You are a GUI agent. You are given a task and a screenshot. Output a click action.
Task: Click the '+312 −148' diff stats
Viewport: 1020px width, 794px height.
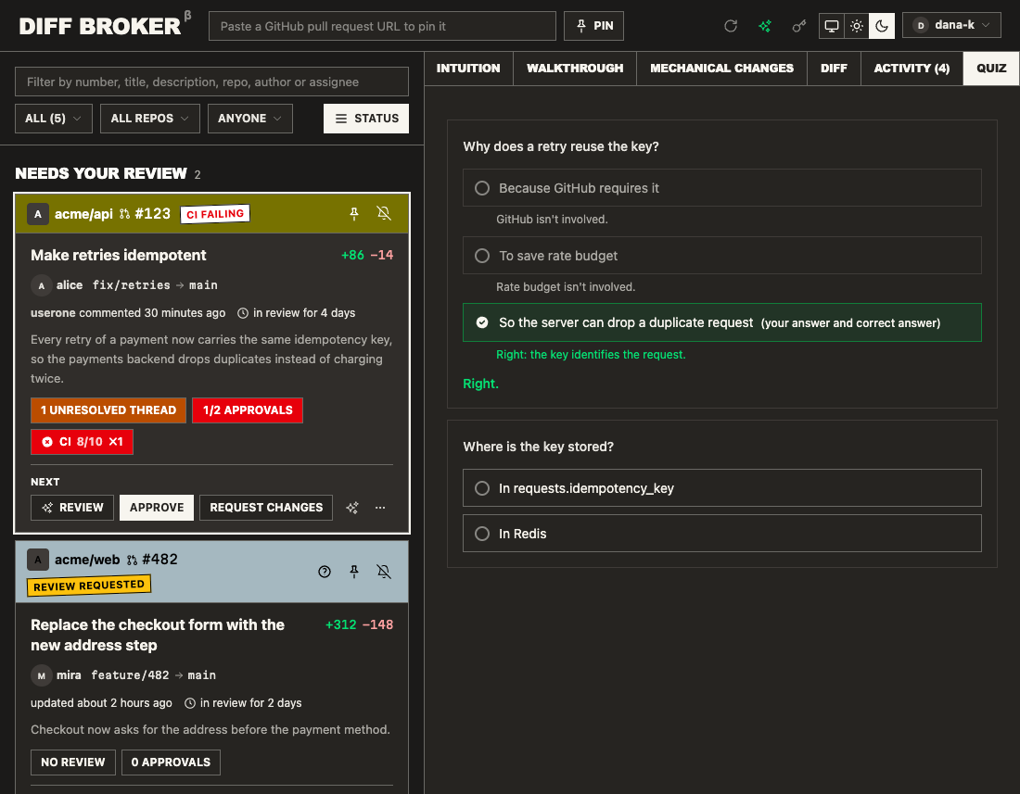(359, 625)
